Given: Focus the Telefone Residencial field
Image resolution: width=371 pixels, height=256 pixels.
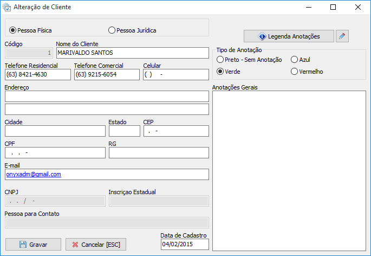Looking at the screenshot, I should pos(37,74).
